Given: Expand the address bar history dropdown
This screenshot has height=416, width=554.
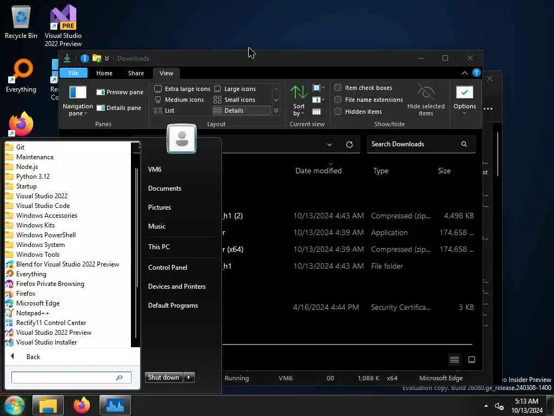Looking at the screenshot, I should point(329,144).
